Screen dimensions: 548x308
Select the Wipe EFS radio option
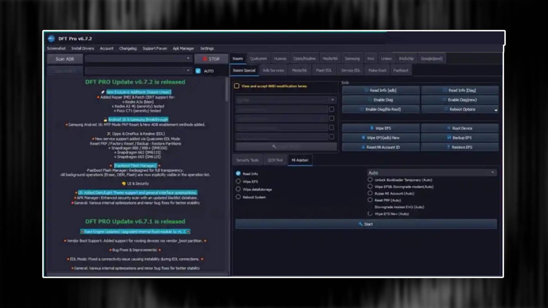pyautogui.click(x=238, y=181)
